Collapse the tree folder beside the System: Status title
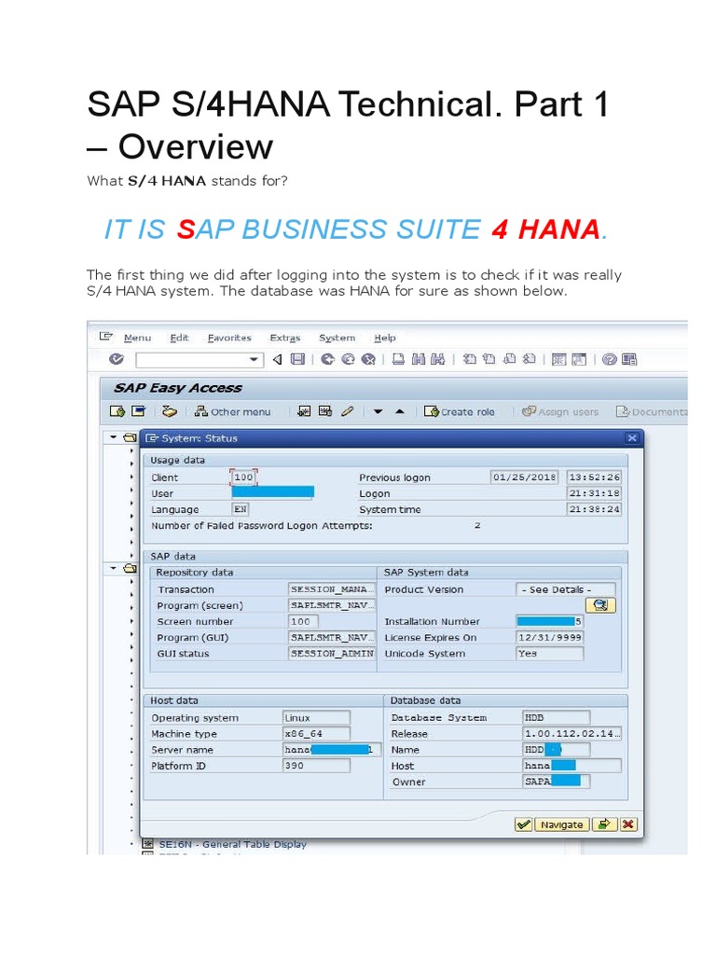716x955 pixels. 113,437
